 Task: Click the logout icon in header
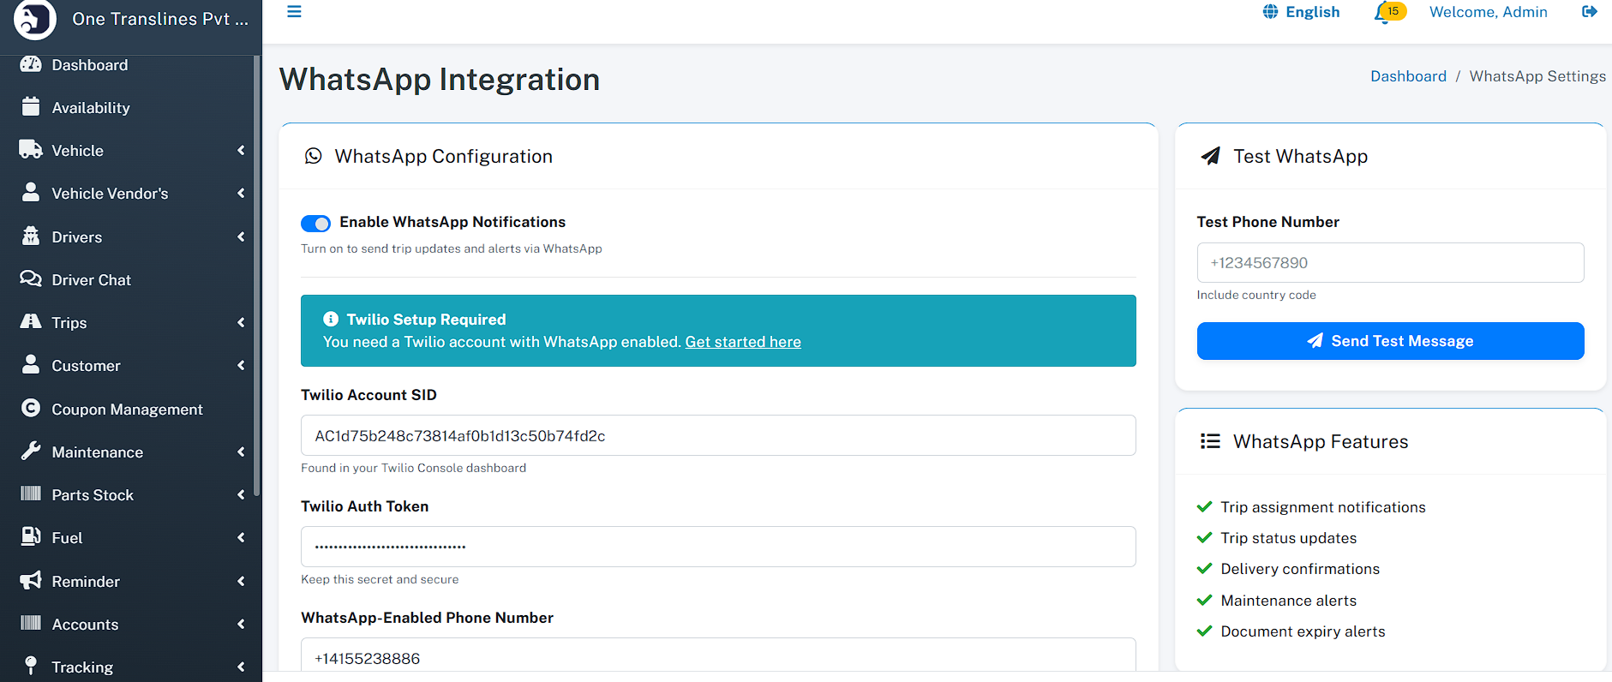coord(1589,12)
